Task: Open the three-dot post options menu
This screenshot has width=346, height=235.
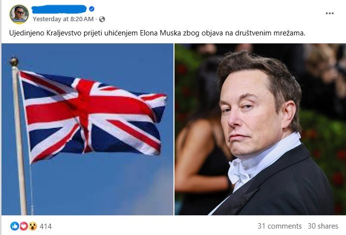Action: [x=329, y=13]
